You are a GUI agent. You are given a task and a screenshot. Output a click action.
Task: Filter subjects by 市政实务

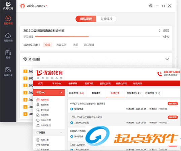coord(62,45)
